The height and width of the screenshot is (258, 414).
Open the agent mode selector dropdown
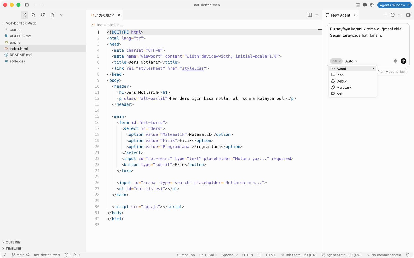point(336,61)
